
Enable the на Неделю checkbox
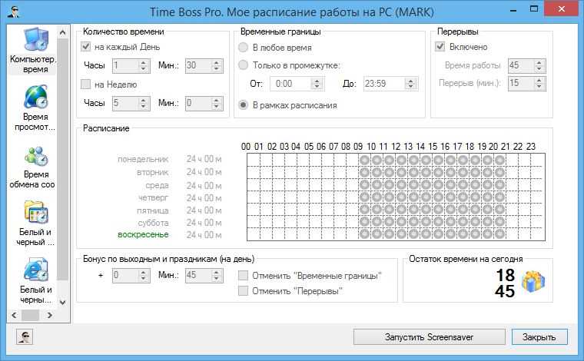point(85,84)
